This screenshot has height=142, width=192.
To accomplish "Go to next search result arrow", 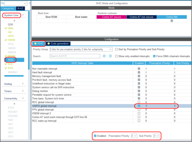I will 110,56.
